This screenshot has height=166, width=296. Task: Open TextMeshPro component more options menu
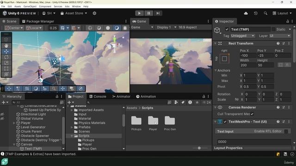[x=289, y=122]
